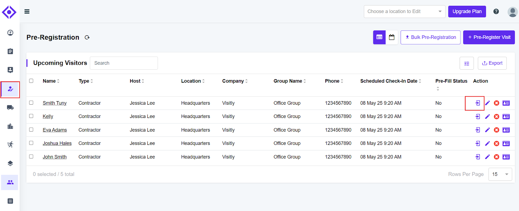Screen dimensions: 519x211
Task: Click the Visitly logo icon
Action: click(9, 12)
